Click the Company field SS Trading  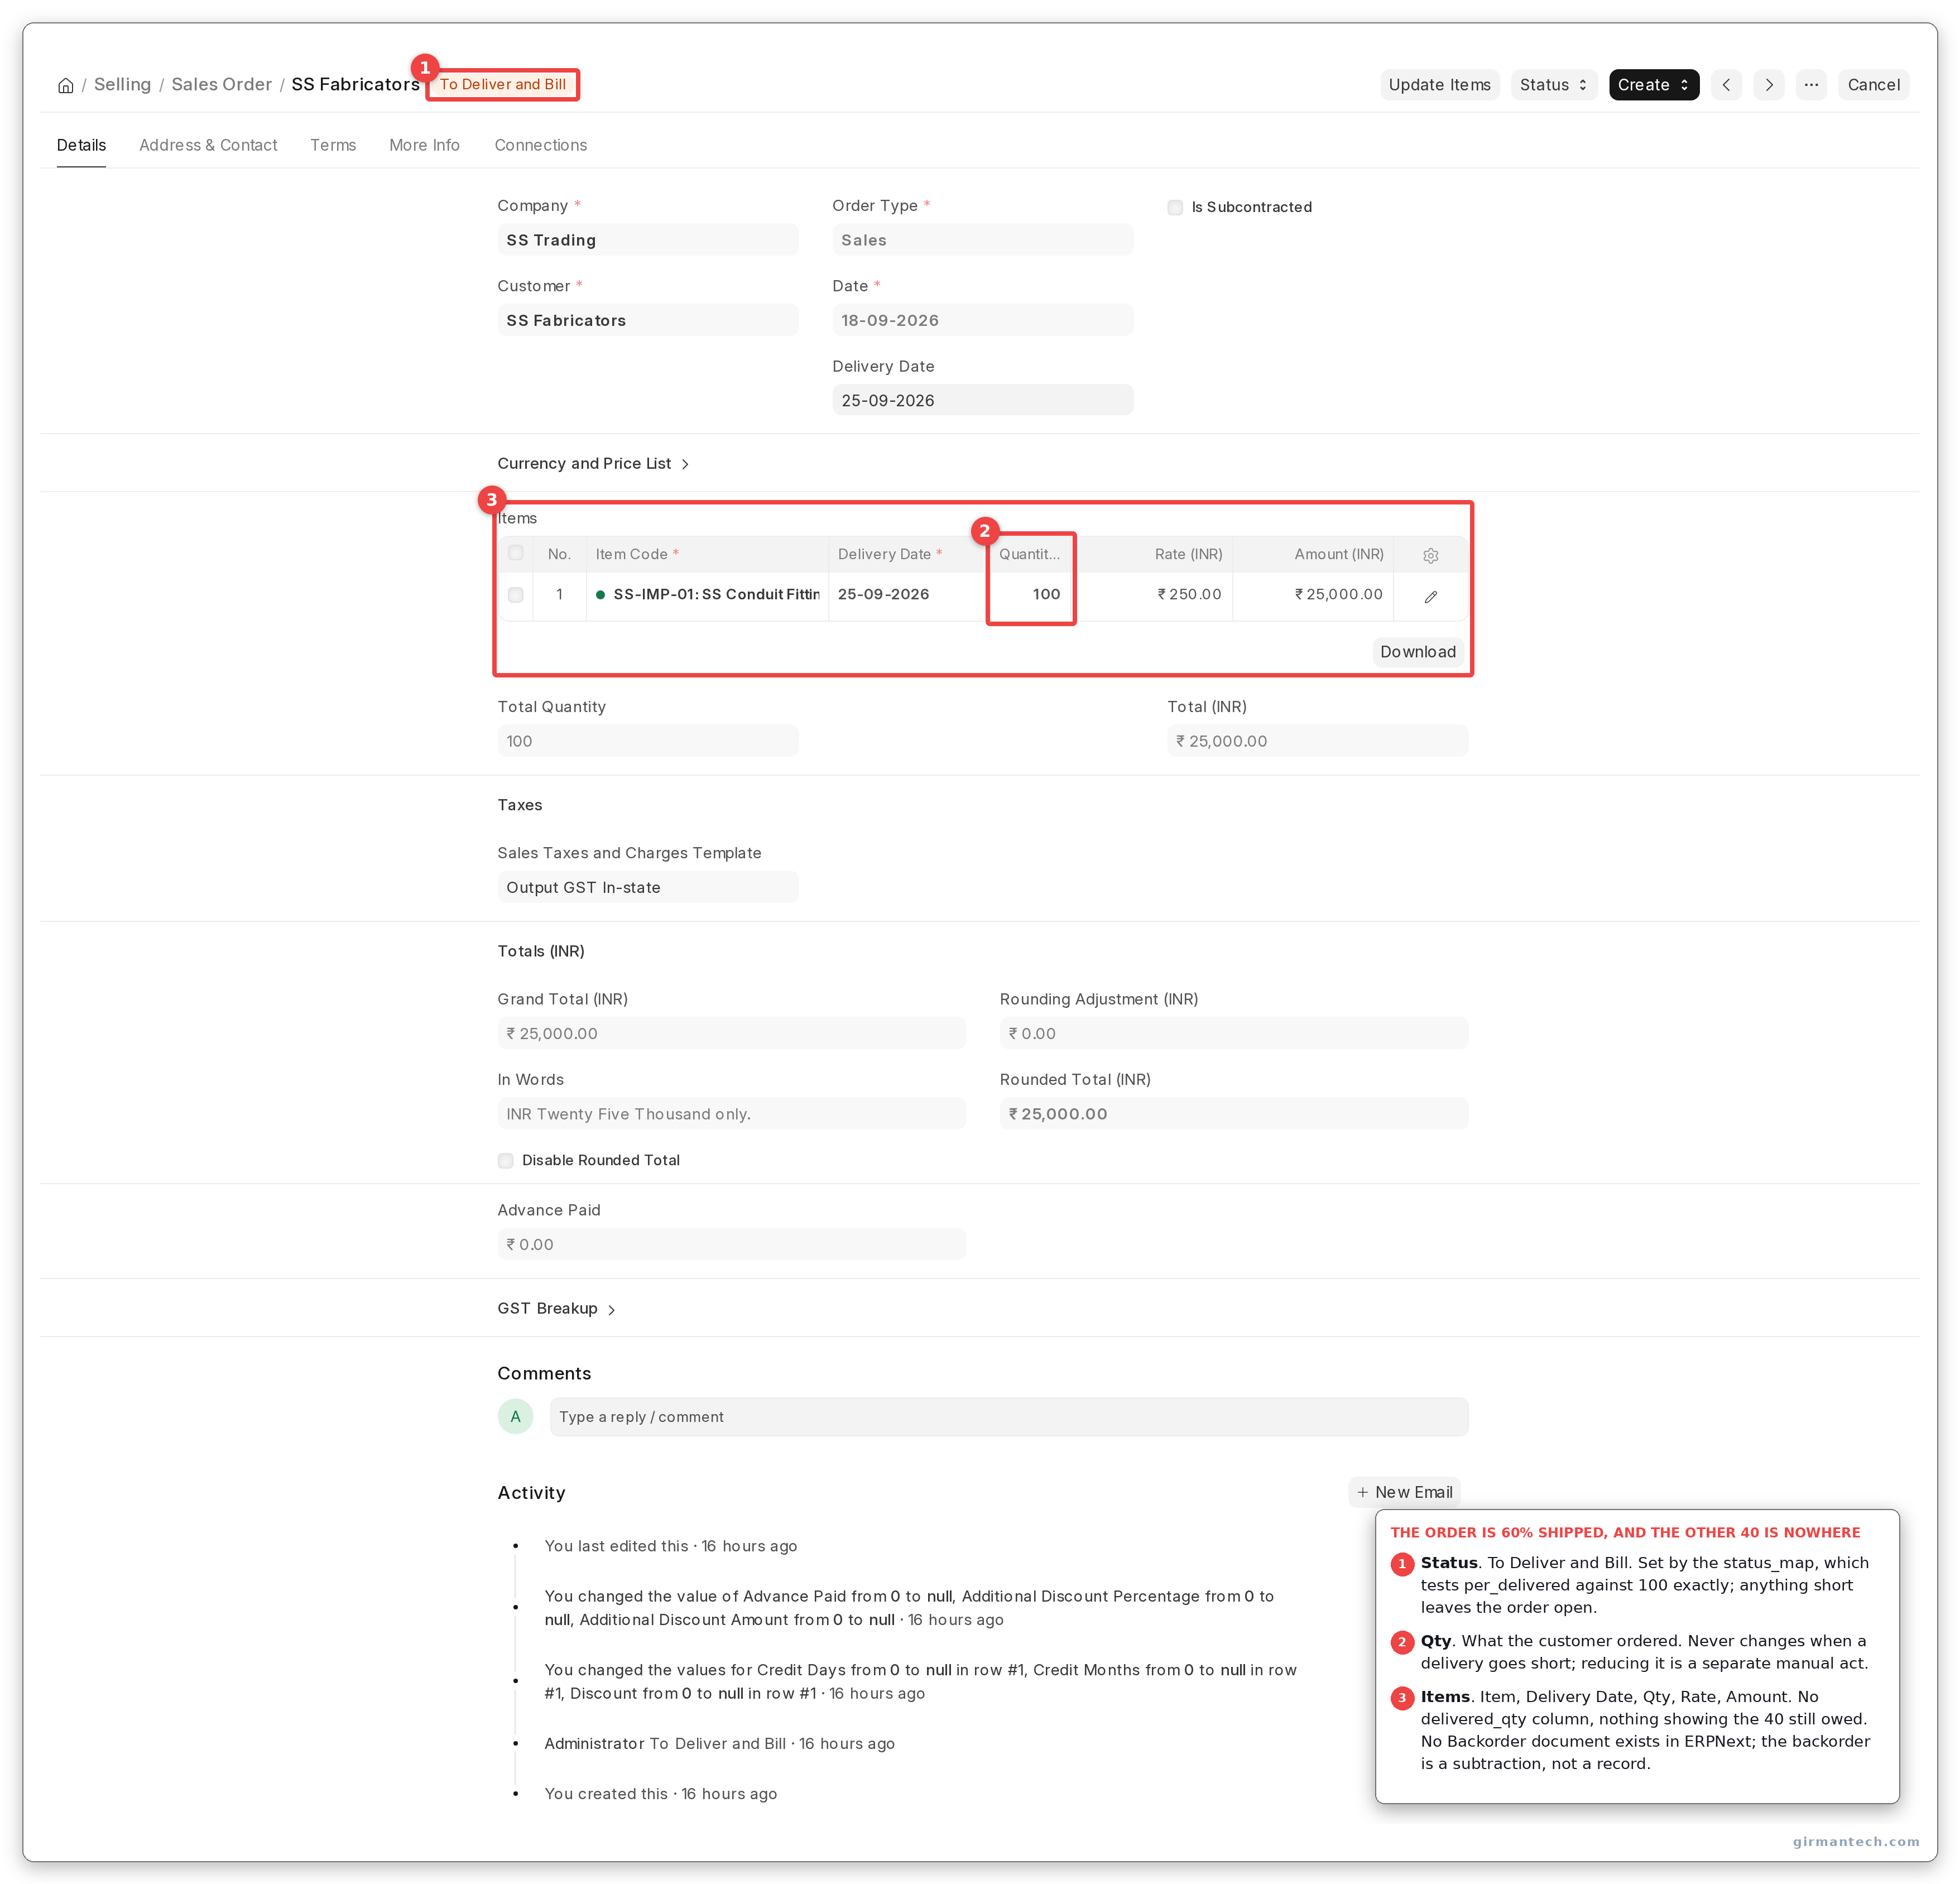648,240
